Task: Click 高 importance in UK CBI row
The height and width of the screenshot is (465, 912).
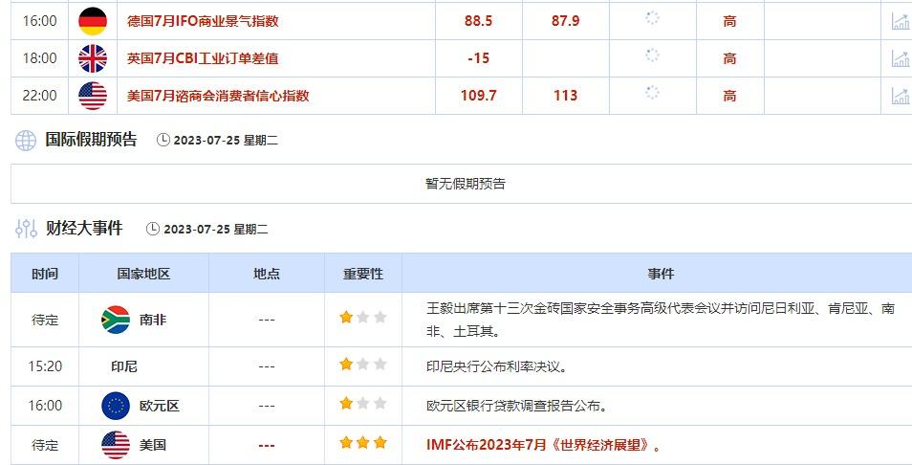Action: [x=730, y=58]
